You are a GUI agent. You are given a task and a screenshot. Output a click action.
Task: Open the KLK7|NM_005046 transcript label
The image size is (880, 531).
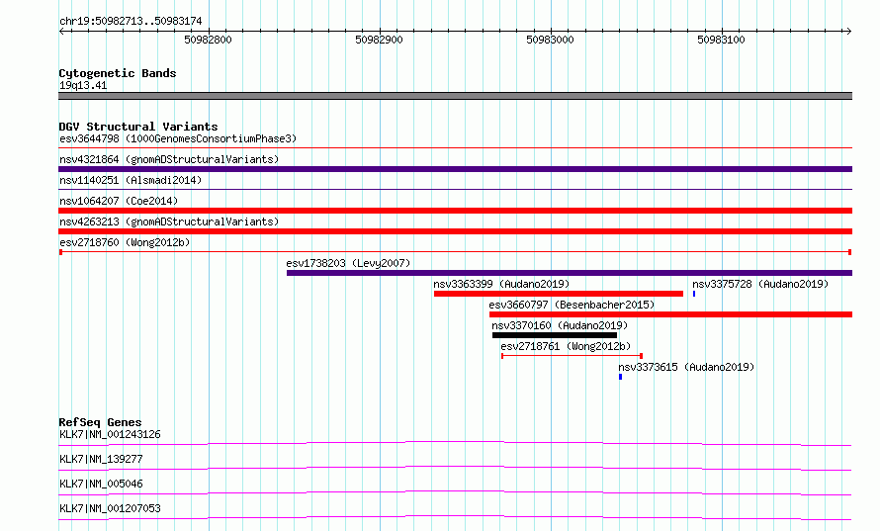pyautogui.click(x=101, y=484)
